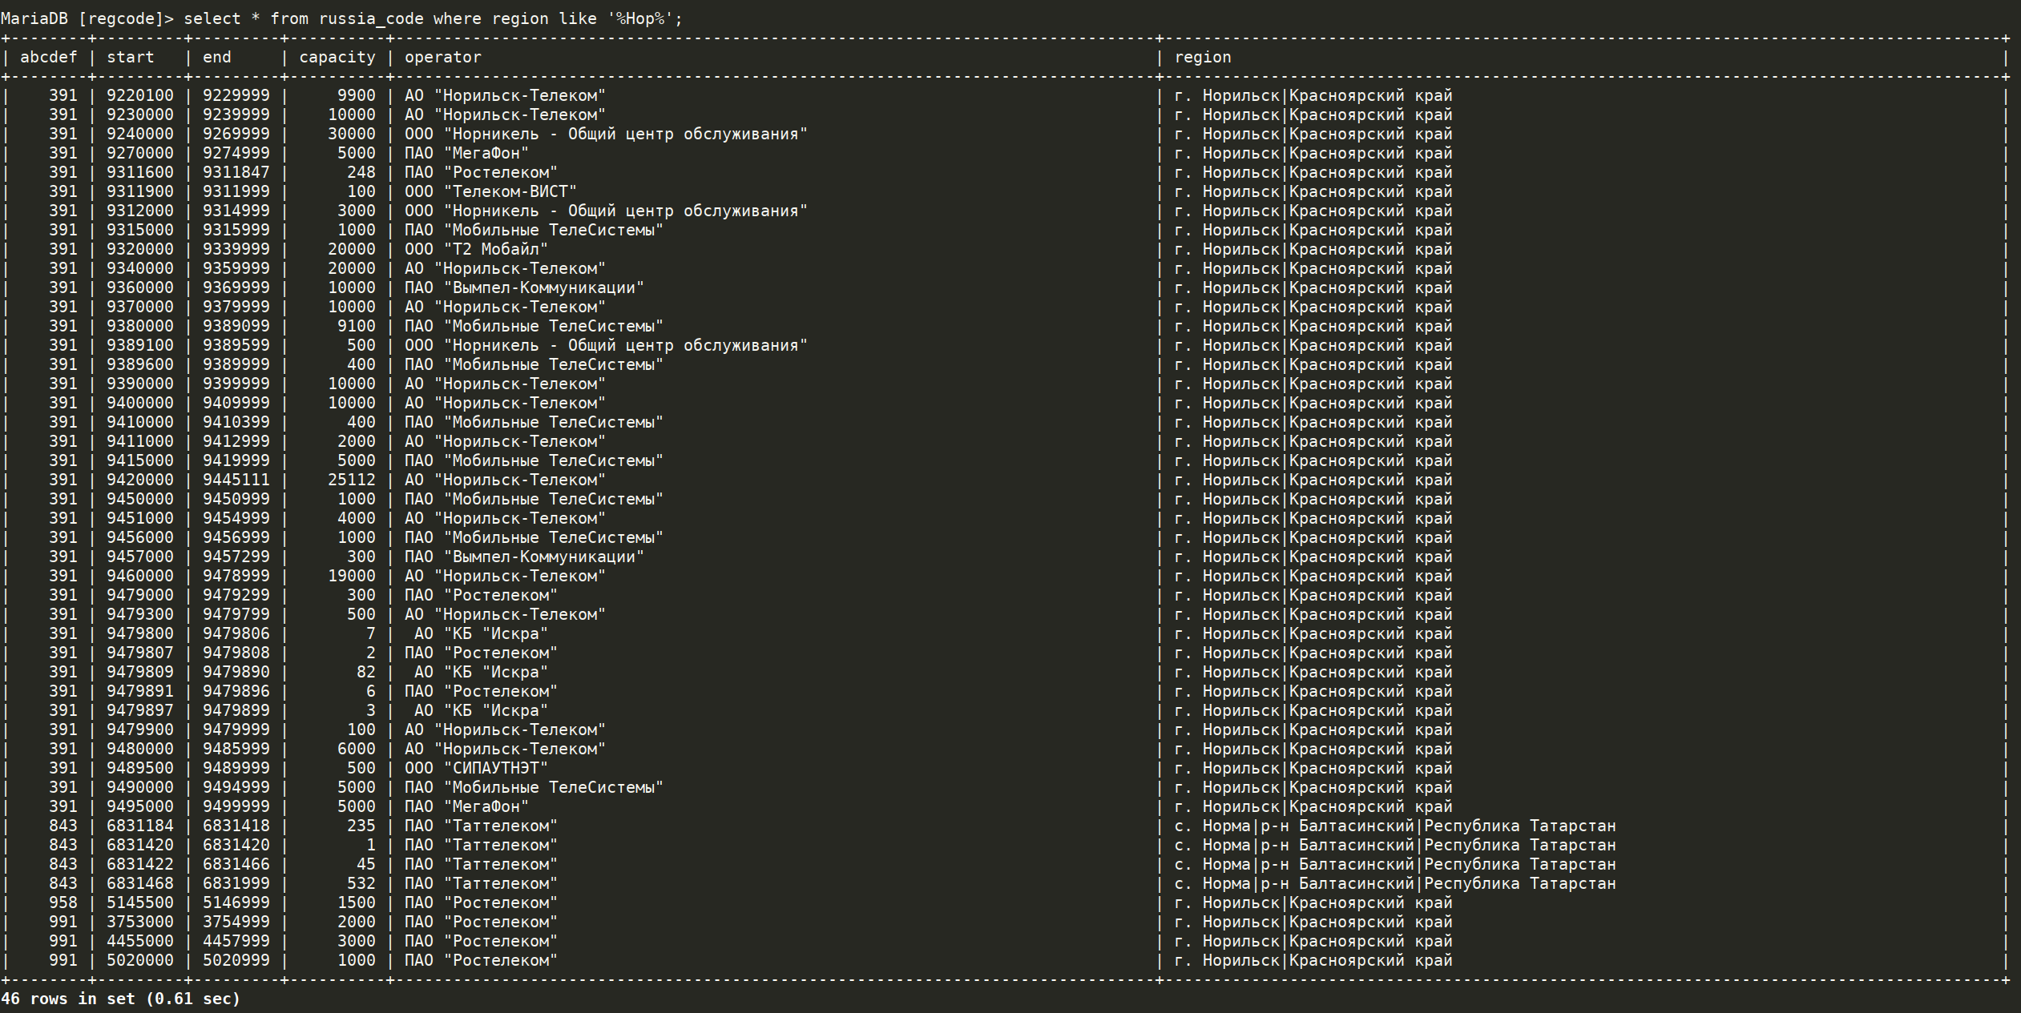Click start value 9389600
The width and height of the screenshot is (2021, 1013).
coord(140,364)
